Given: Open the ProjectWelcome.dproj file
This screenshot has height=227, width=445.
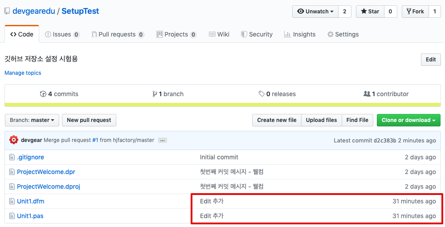Looking at the screenshot, I should (49, 186).
